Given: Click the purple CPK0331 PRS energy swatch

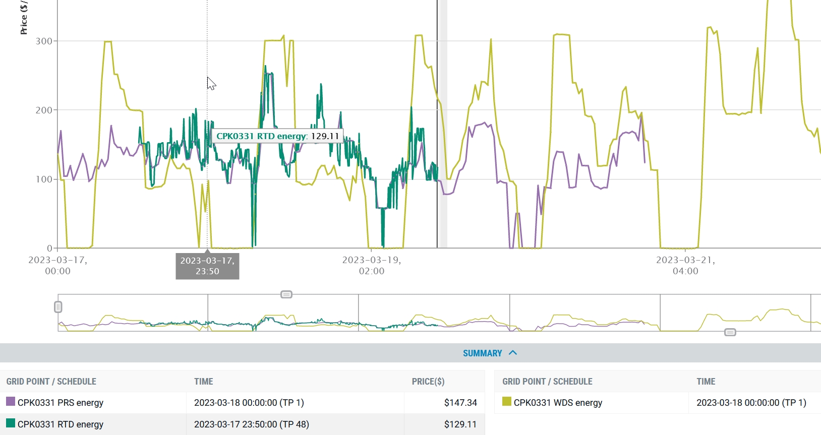Looking at the screenshot, I should pyautogui.click(x=11, y=402).
